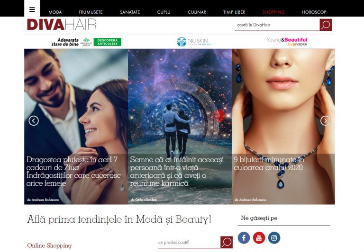364x252 pixels.
Task: Click the DivaHair logo
Action: pos(62,25)
